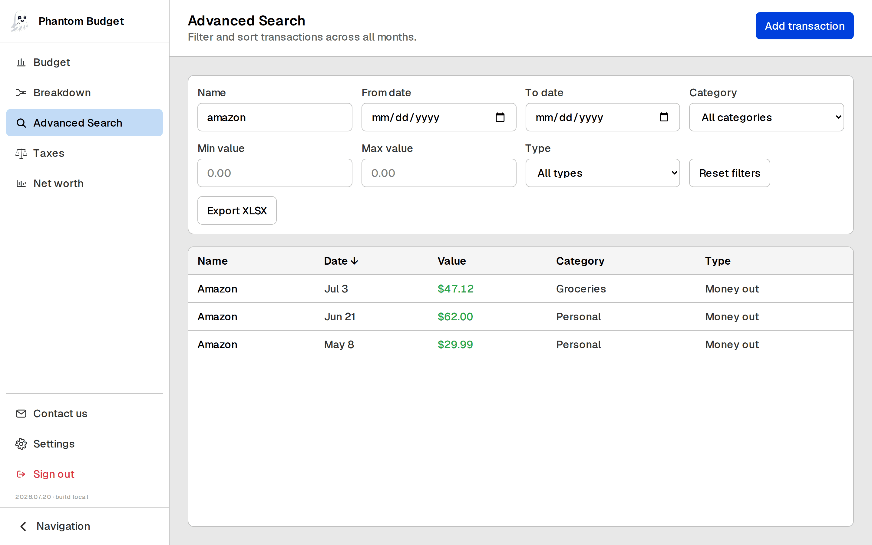The height and width of the screenshot is (545, 872).
Task: Click Personal category in May 8 row
Action: (x=578, y=345)
